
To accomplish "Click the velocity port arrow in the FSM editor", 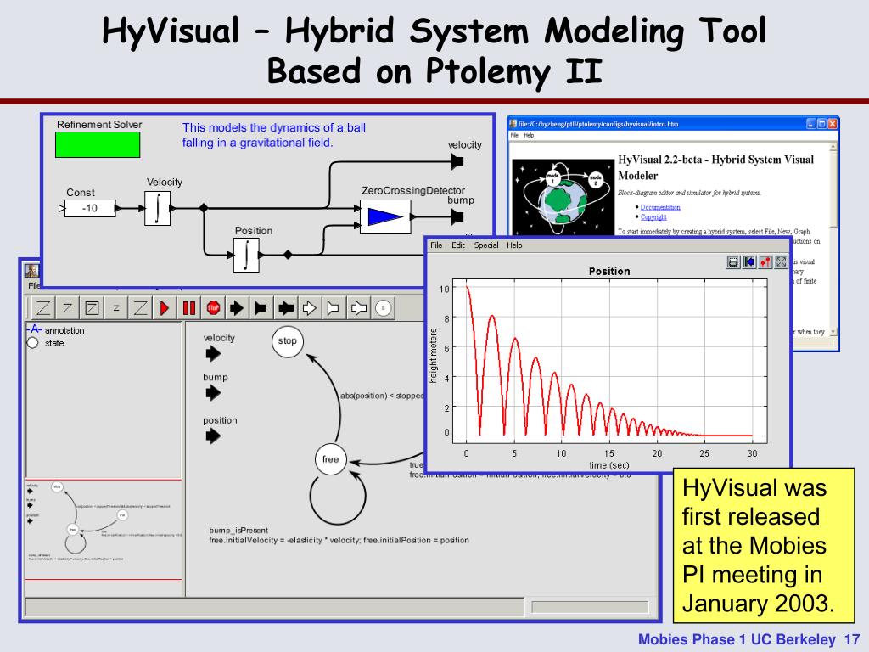I will [213, 353].
